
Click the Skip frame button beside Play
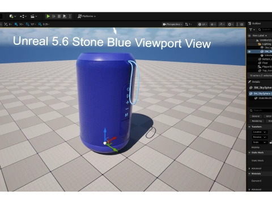[54, 16]
